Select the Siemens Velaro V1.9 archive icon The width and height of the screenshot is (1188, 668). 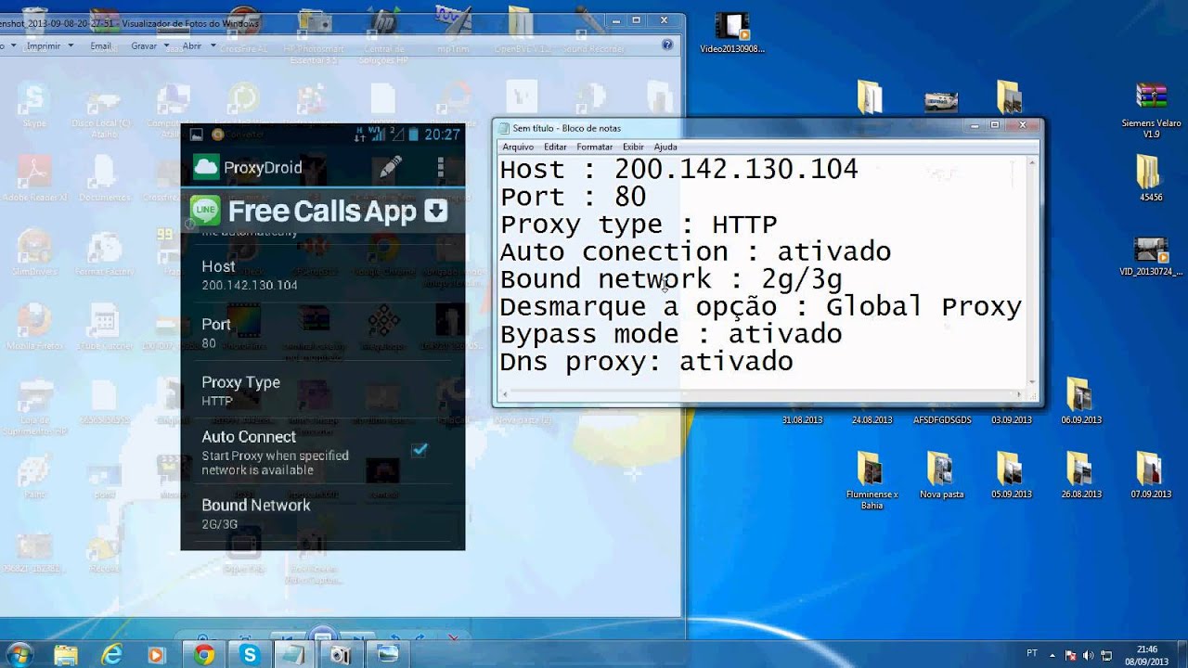pyautogui.click(x=1151, y=109)
